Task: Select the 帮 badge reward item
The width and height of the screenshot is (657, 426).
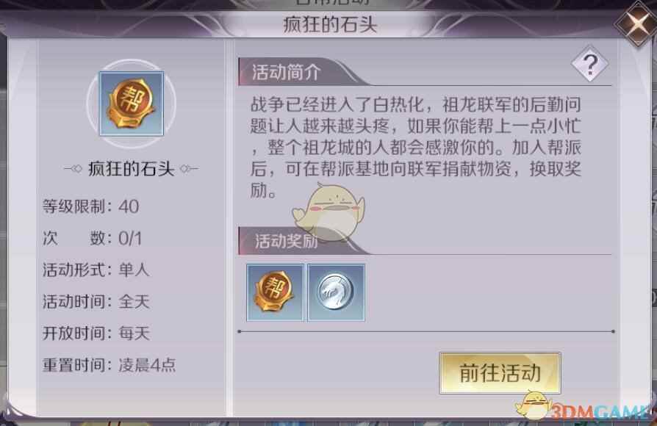Action: pos(275,292)
